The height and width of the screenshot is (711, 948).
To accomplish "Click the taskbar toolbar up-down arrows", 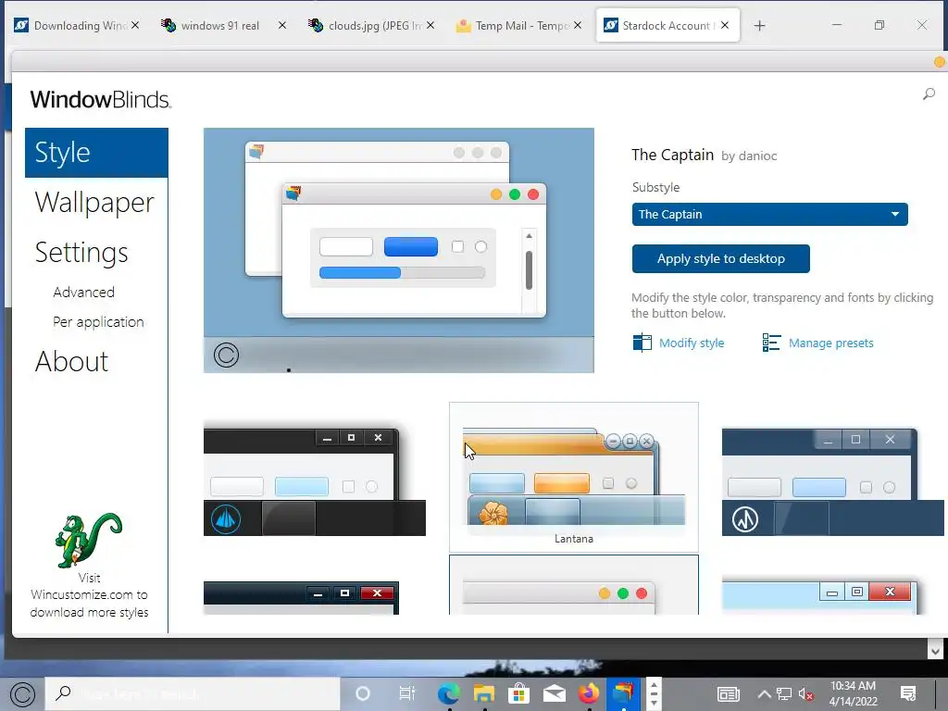I will click(654, 694).
